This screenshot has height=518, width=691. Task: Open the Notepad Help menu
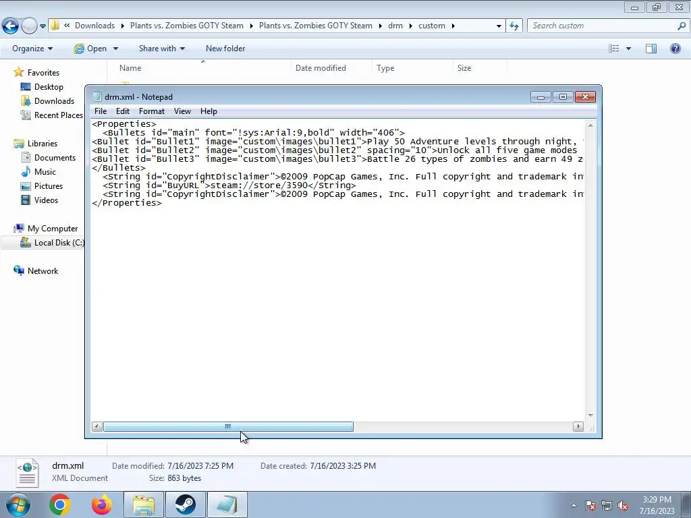[x=209, y=111]
